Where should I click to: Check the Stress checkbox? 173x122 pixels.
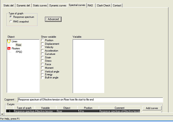tap(42, 61)
